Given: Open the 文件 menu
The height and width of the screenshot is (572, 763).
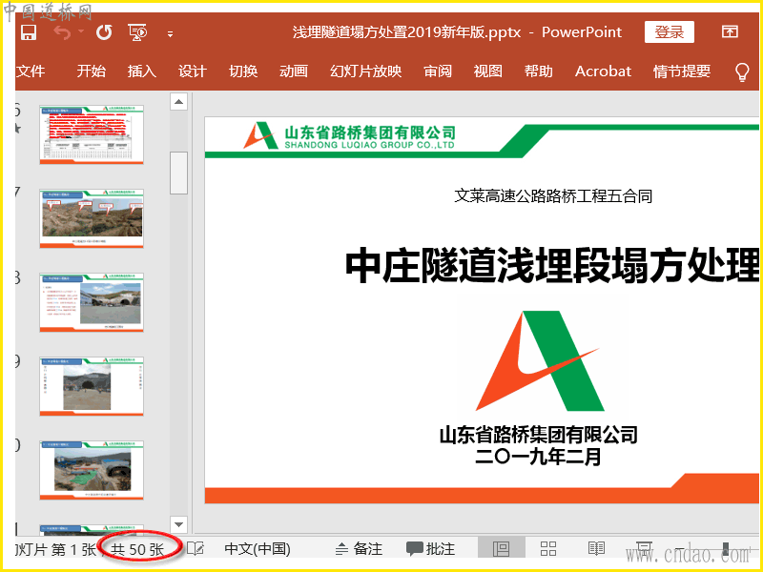Looking at the screenshot, I should (x=31, y=71).
